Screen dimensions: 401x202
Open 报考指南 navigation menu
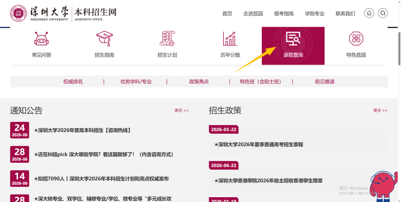point(284,14)
